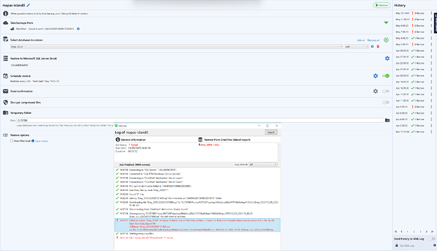Go to history page 2
437x251 pixels.
[414, 231]
